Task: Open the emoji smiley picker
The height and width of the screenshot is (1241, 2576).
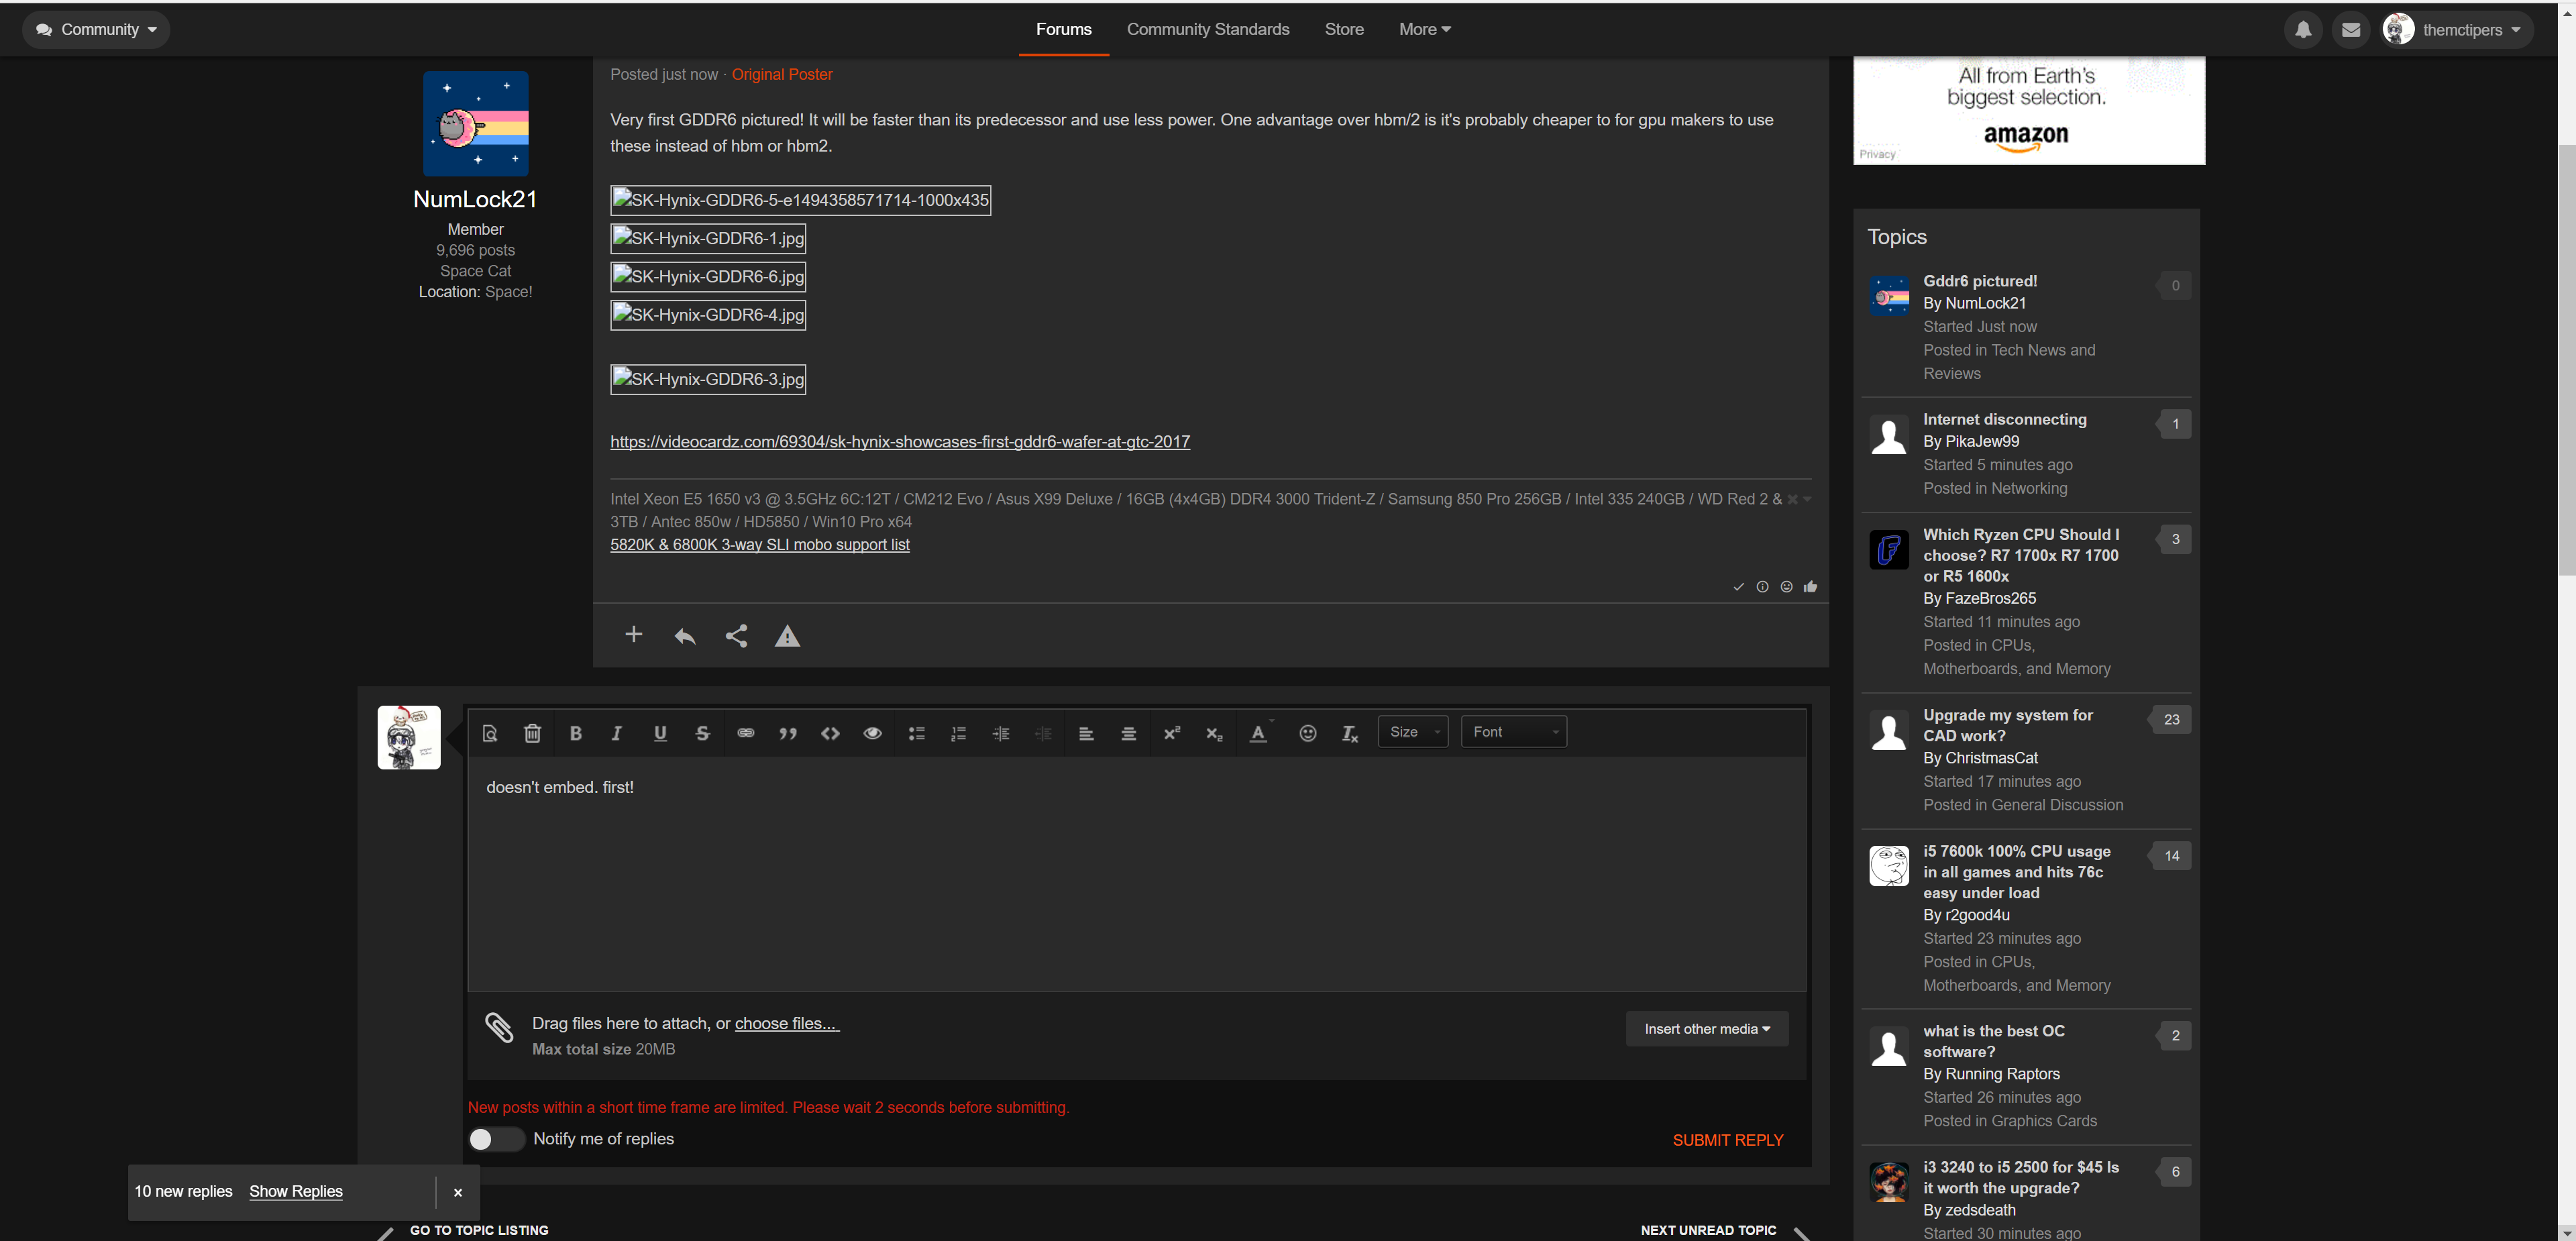Action: pos(1307,733)
